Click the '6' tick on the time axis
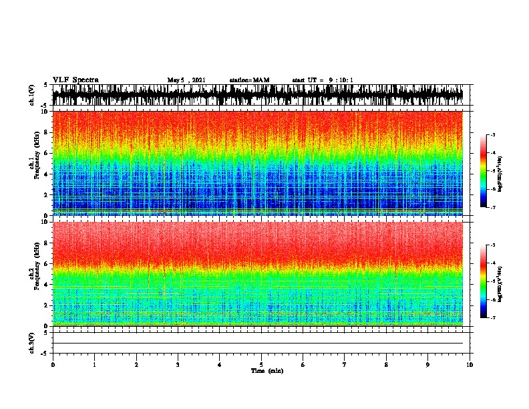 coord(303,365)
